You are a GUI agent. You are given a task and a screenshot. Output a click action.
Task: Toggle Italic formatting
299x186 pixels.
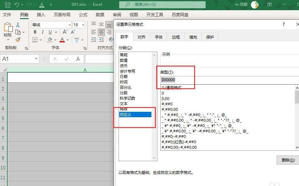point(42,32)
